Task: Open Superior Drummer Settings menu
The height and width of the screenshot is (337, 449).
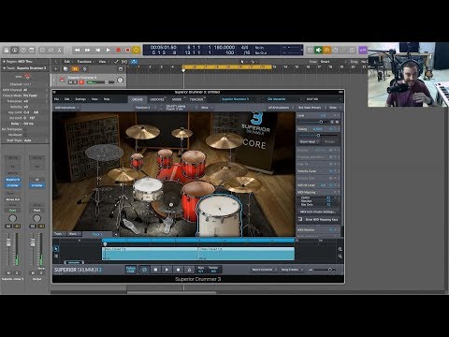Action: click(80, 99)
